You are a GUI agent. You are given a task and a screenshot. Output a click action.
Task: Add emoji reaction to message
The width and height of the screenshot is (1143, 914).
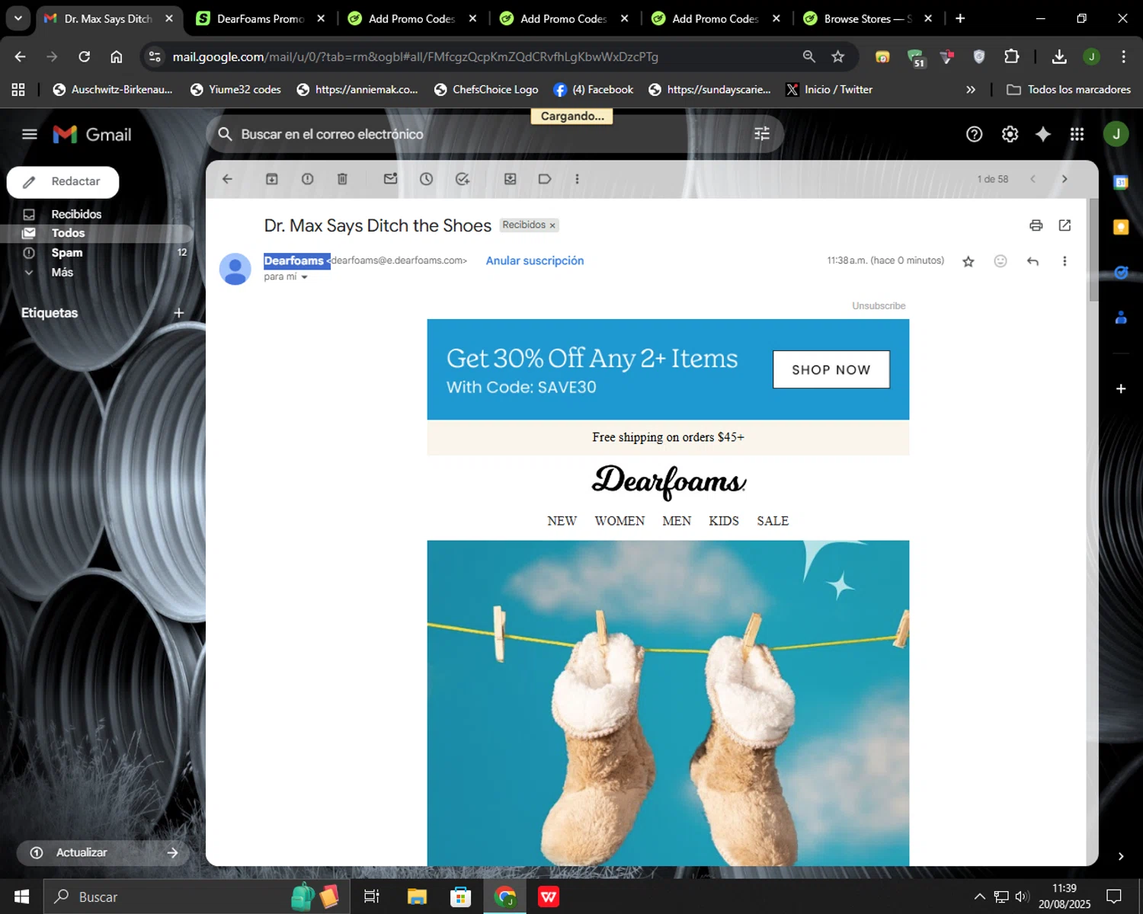tap(1001, 261)
